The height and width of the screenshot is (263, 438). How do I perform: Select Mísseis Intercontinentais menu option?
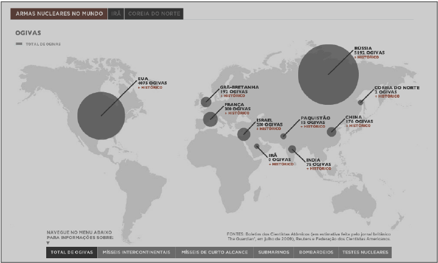click(x=136, y=253)
